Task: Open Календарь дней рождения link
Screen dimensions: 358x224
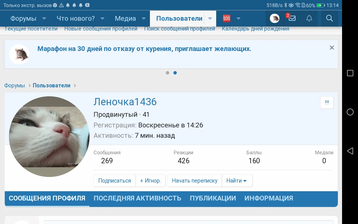Action: coord(255,28)
